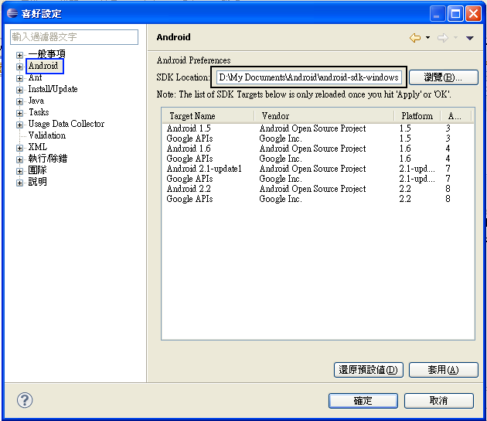The image size is (487, 421).
Task: Select Java in the preferences tree
Action: (x=36, y=101)
